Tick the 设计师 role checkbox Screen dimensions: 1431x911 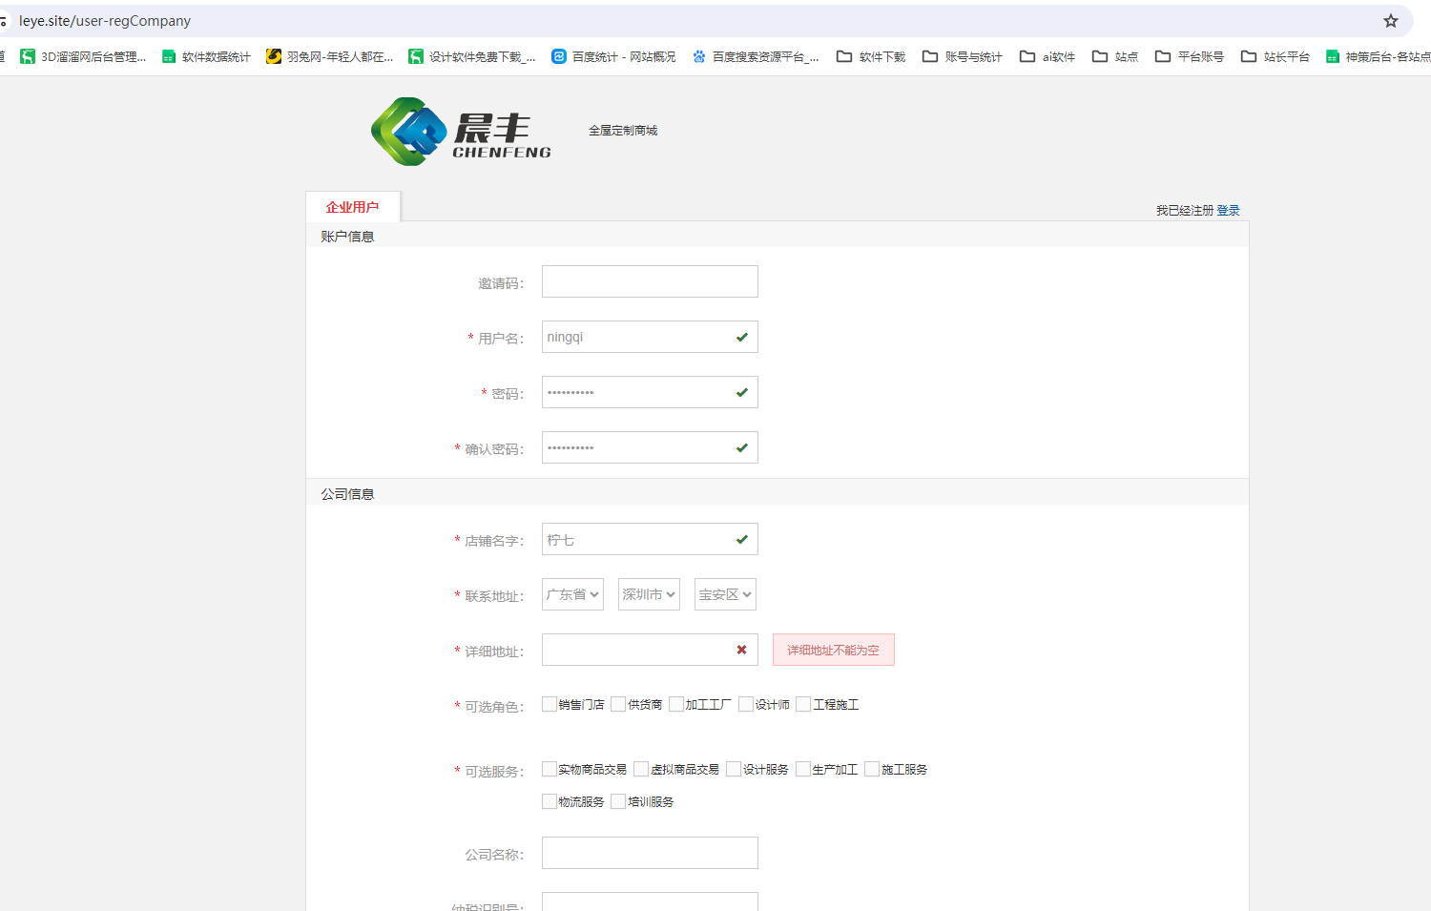coord(746,704)
